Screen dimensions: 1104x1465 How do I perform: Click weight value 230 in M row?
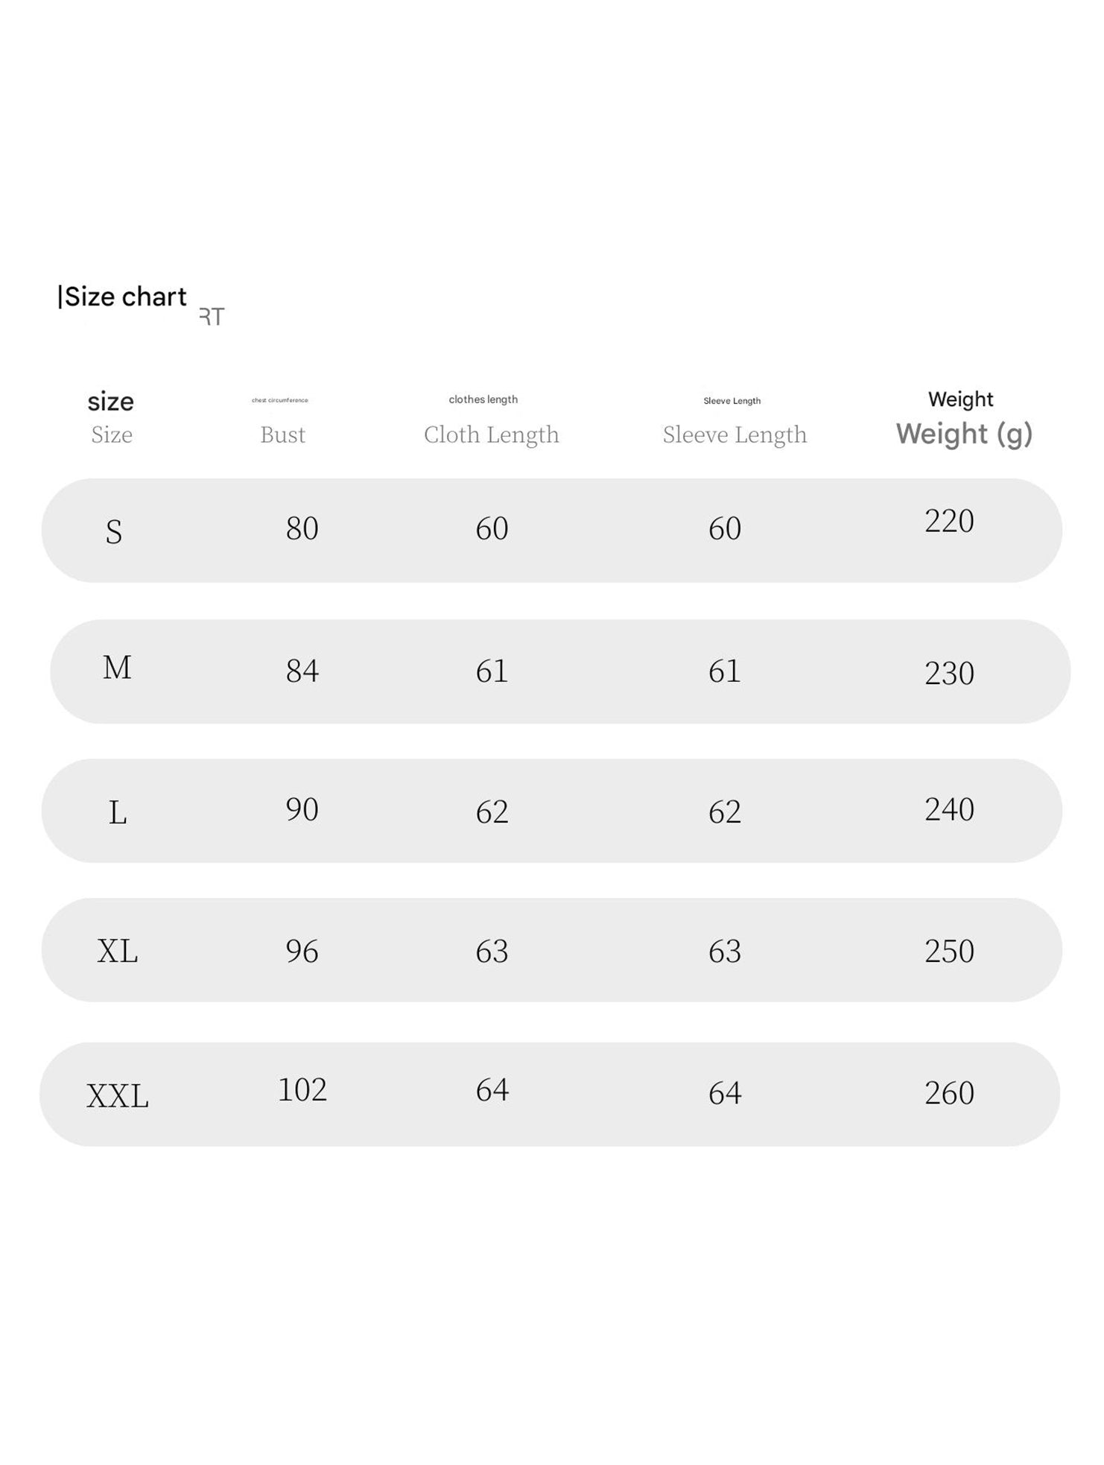click(x=949, y=673)
